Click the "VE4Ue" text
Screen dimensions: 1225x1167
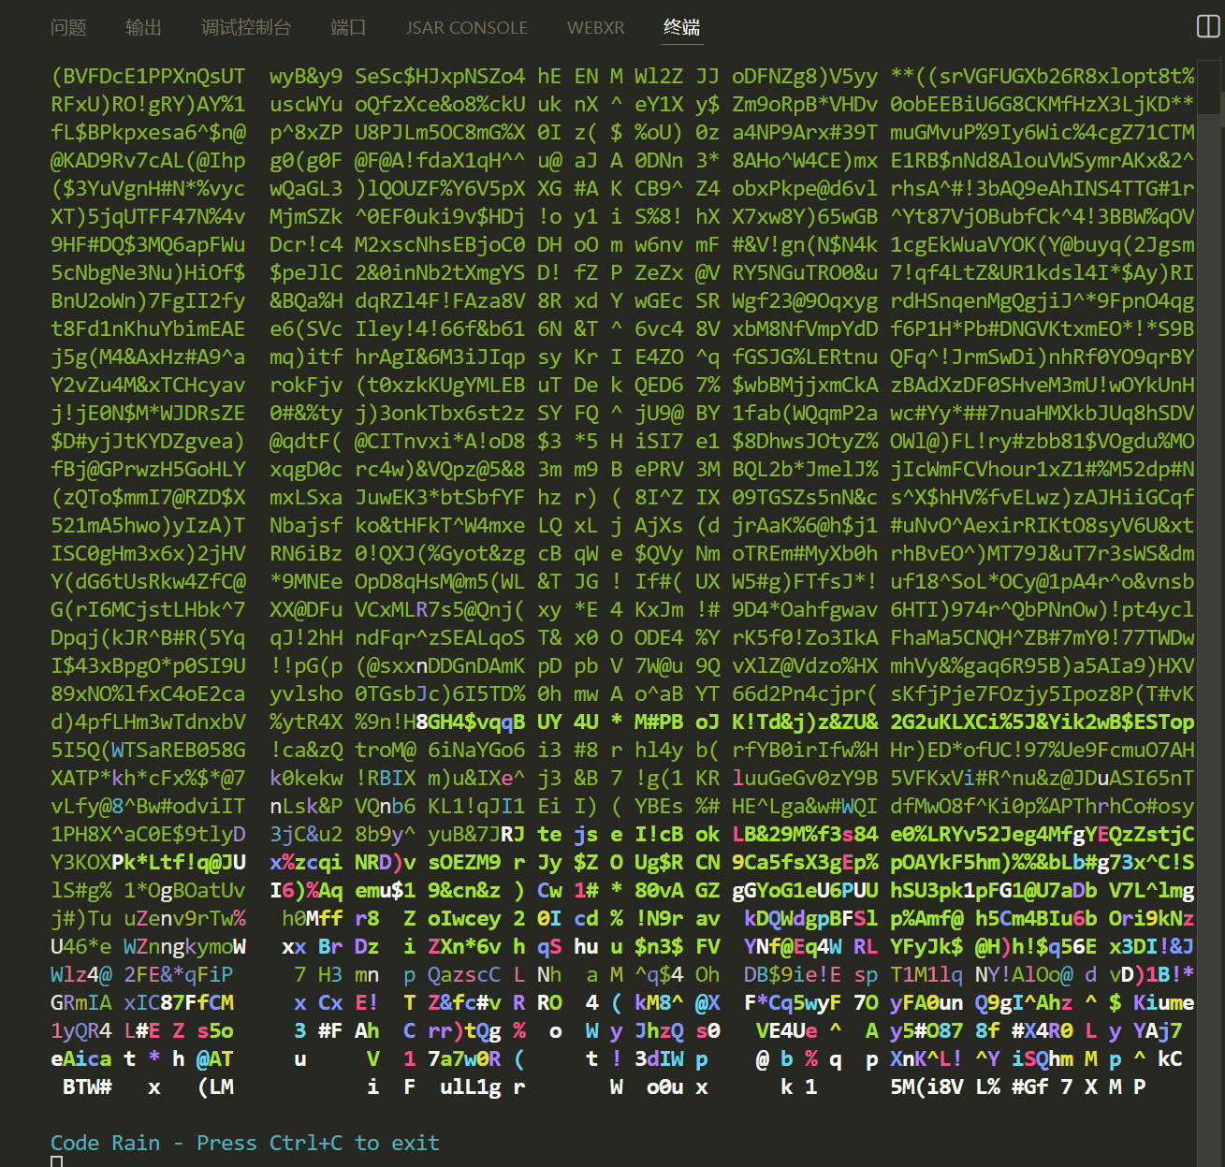pos(786,1030)
